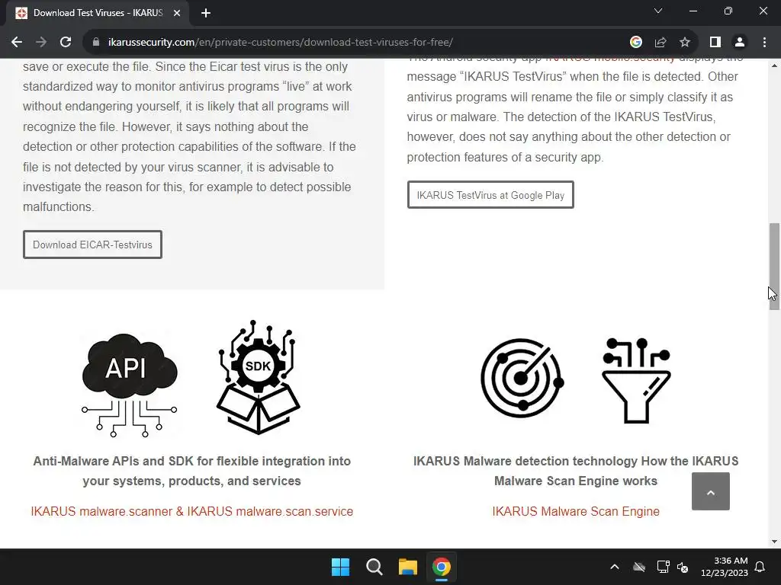781x585 pixels.
Task: Close the Download Test Viruses tab
Action: pyautogui.click(x=177, y=13)
